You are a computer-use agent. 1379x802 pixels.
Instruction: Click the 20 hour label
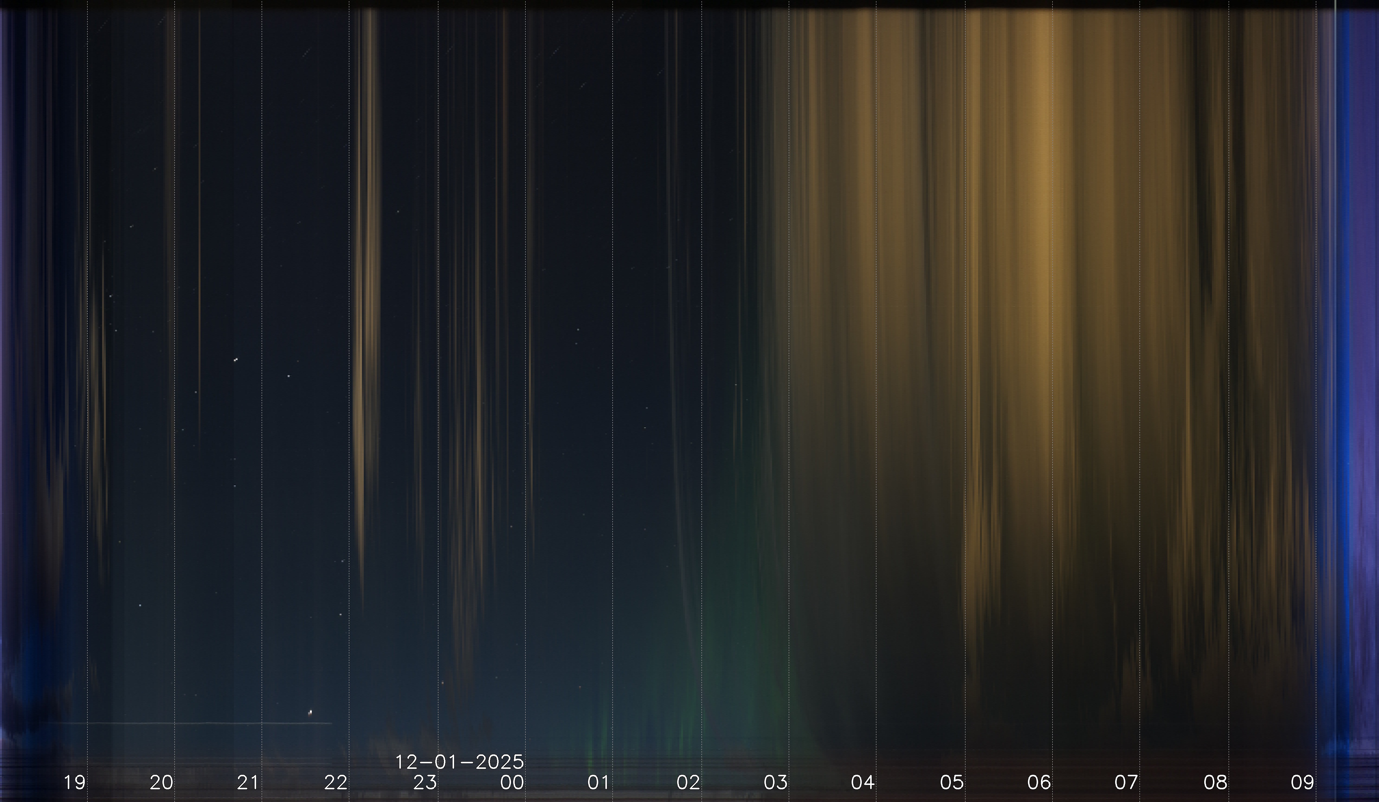(x=161, y=782)
